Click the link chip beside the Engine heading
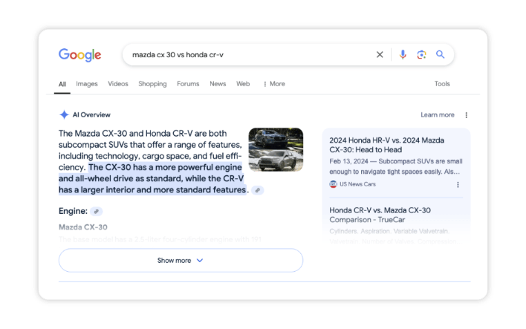Image resolution: width=526 pixels, height=329 pixels. (96, 212)
